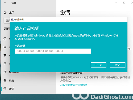Click the 下一页 button
The height and width of the screenshot is (100, 133).
(x=98, y=65)
